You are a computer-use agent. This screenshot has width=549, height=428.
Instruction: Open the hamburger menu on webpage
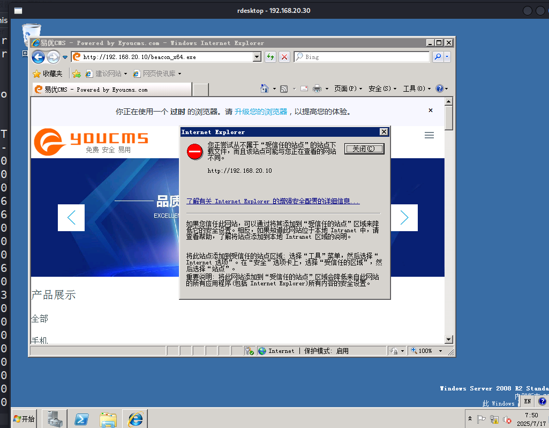[x=429, y=135]
